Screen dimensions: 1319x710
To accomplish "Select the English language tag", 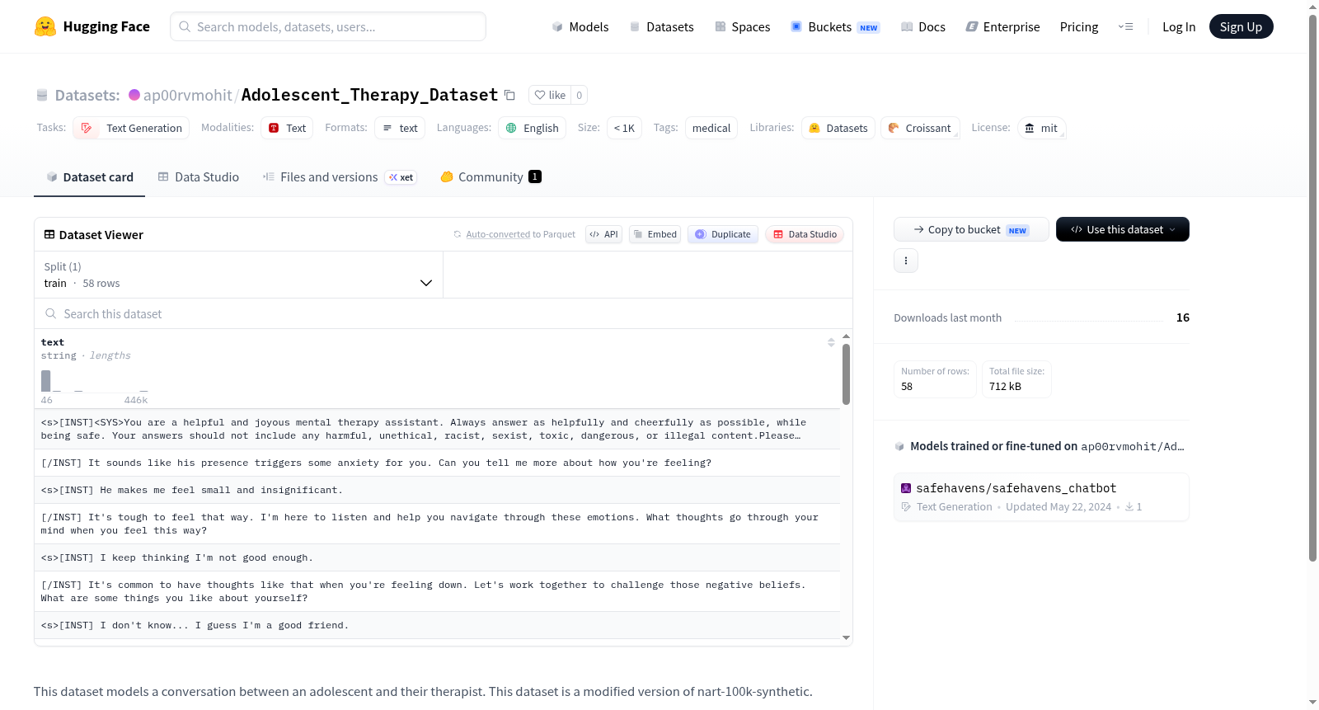I will 532,128.
